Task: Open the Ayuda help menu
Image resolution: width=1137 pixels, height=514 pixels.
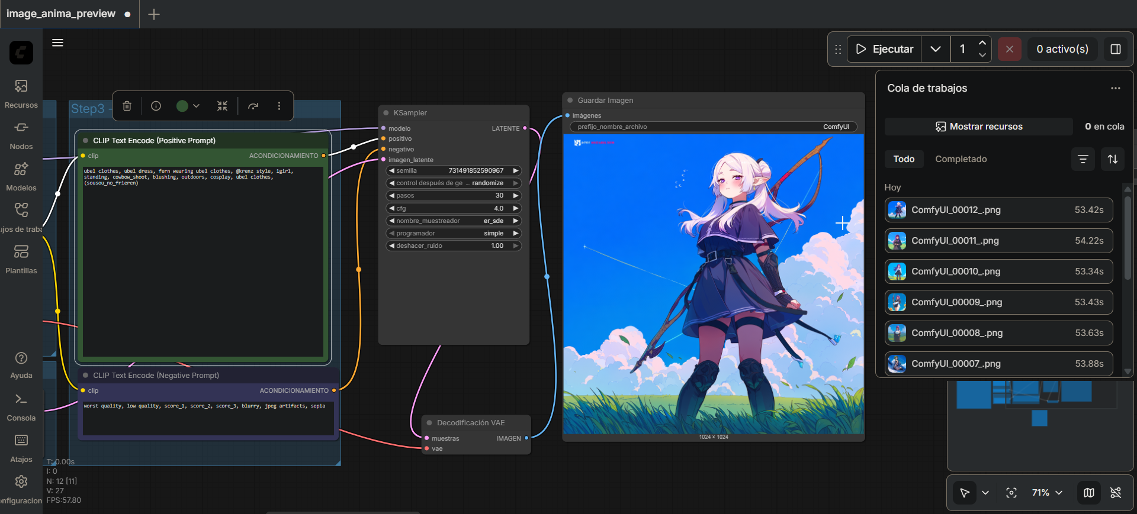Action: point(21,365)
